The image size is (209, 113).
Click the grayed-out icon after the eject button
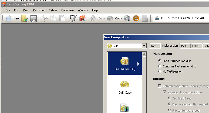point(145,18)
